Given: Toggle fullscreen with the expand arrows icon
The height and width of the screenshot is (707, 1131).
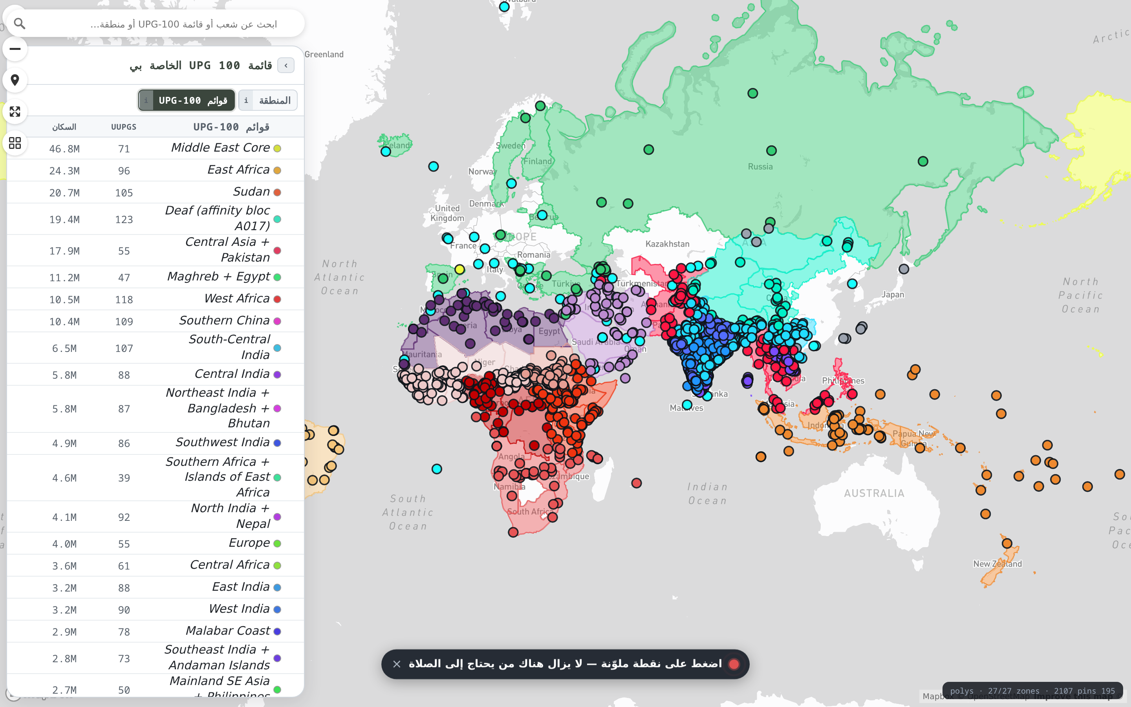Looking at the screenshot, I should tap(15, 111).
